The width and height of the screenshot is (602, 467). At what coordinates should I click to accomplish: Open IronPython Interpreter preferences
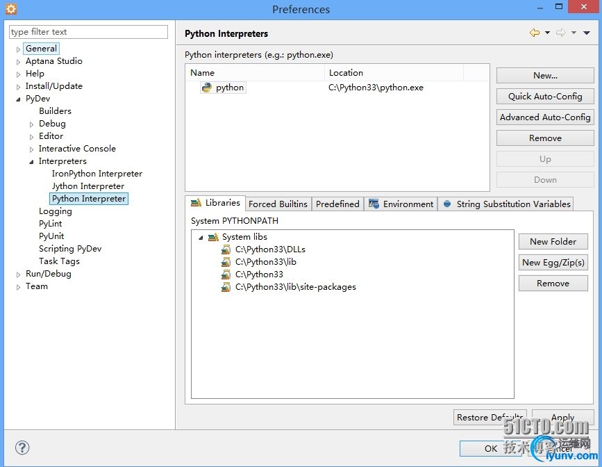coord(97,174)
